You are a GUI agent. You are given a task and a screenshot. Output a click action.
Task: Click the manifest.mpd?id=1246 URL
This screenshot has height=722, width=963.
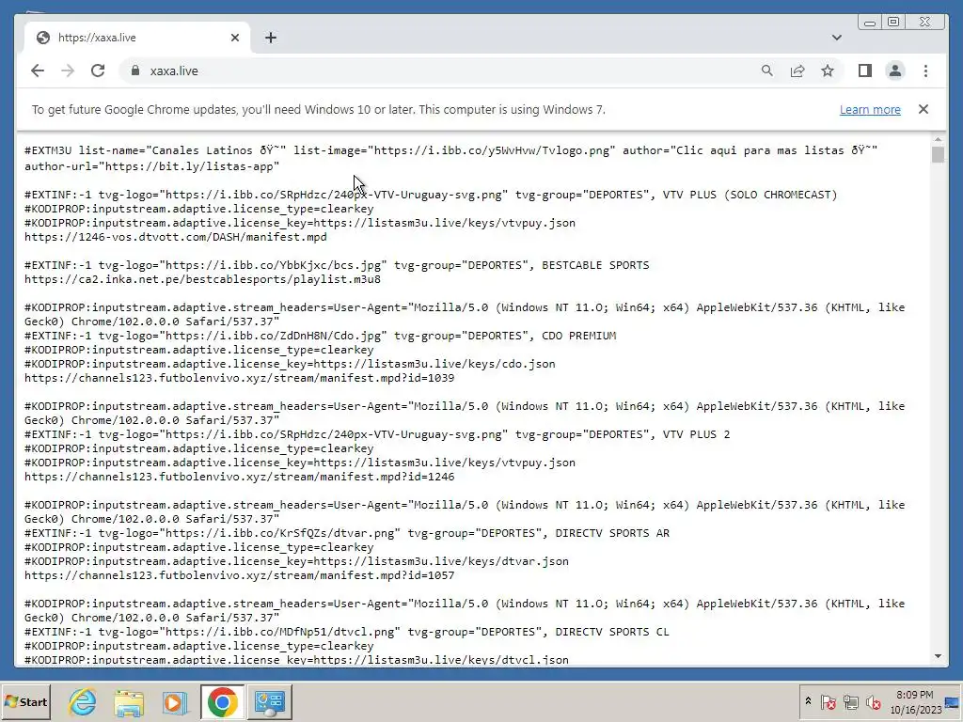click(x=240, y=477)
